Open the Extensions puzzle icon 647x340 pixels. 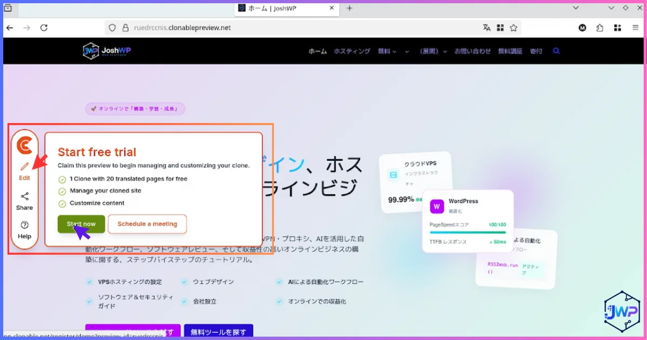(600, 28)
